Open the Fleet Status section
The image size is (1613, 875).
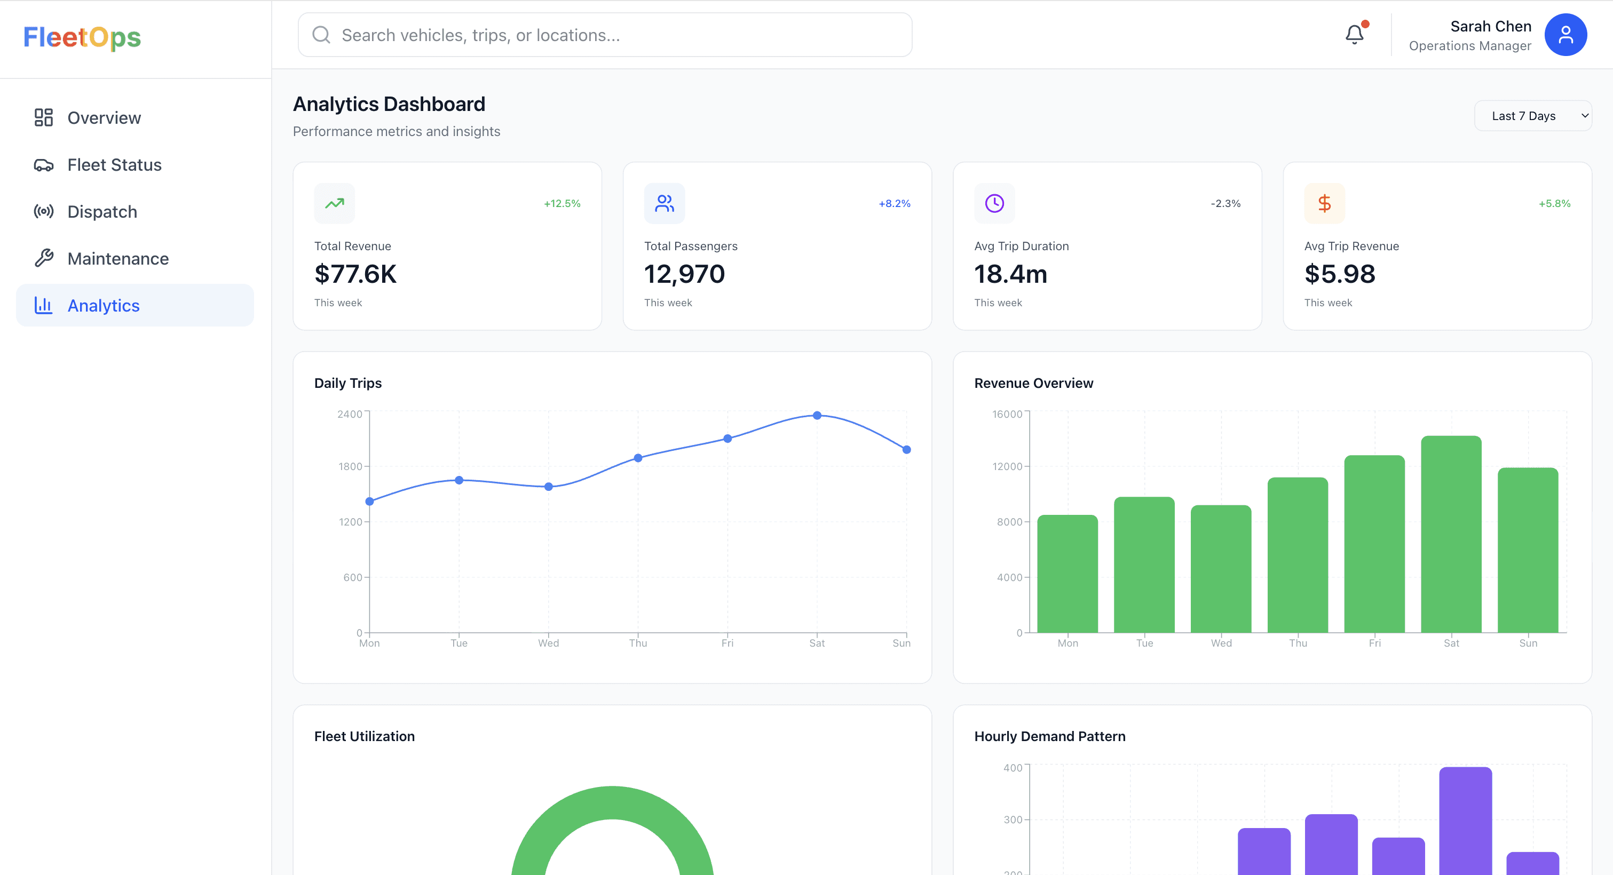tap(114, 165)
